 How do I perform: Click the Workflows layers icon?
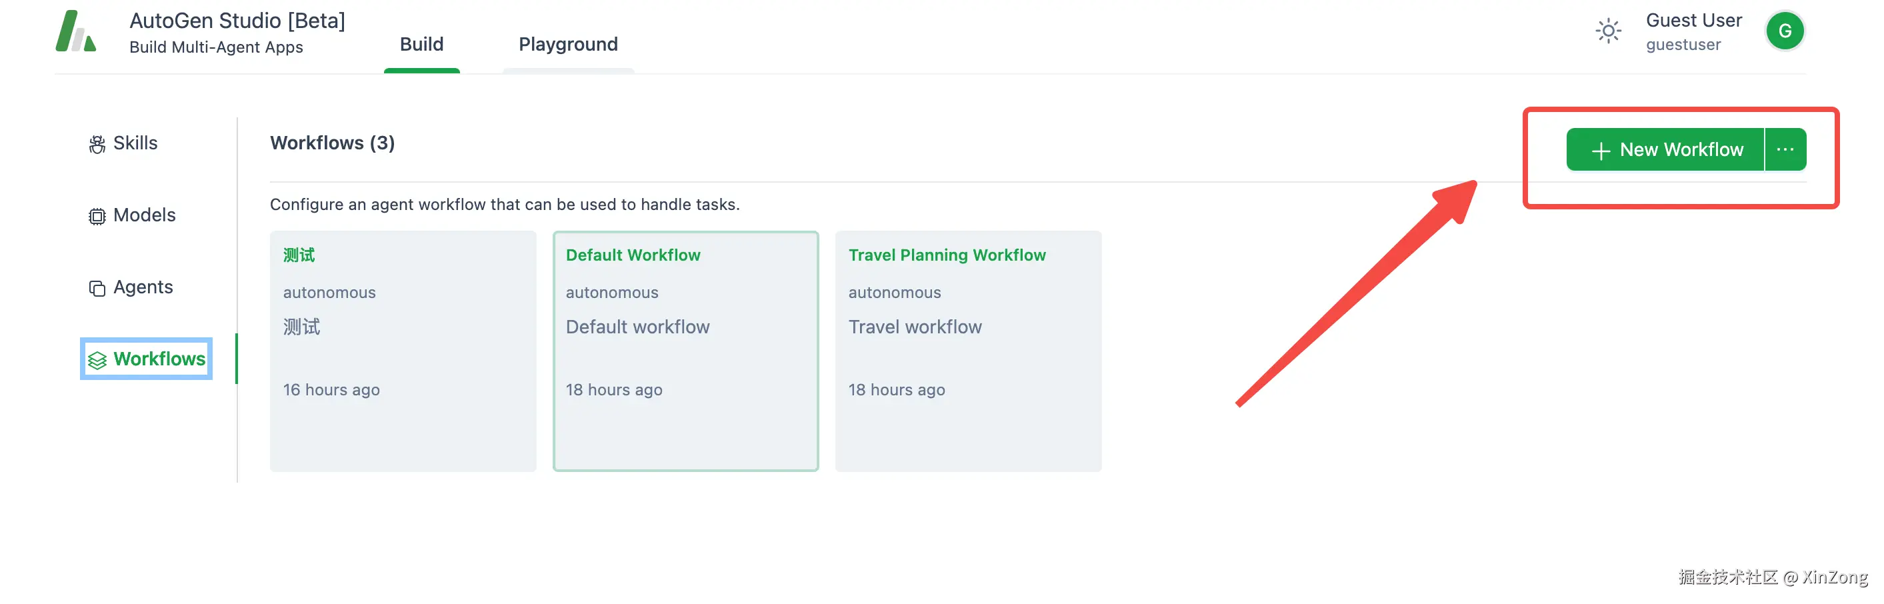97,360
